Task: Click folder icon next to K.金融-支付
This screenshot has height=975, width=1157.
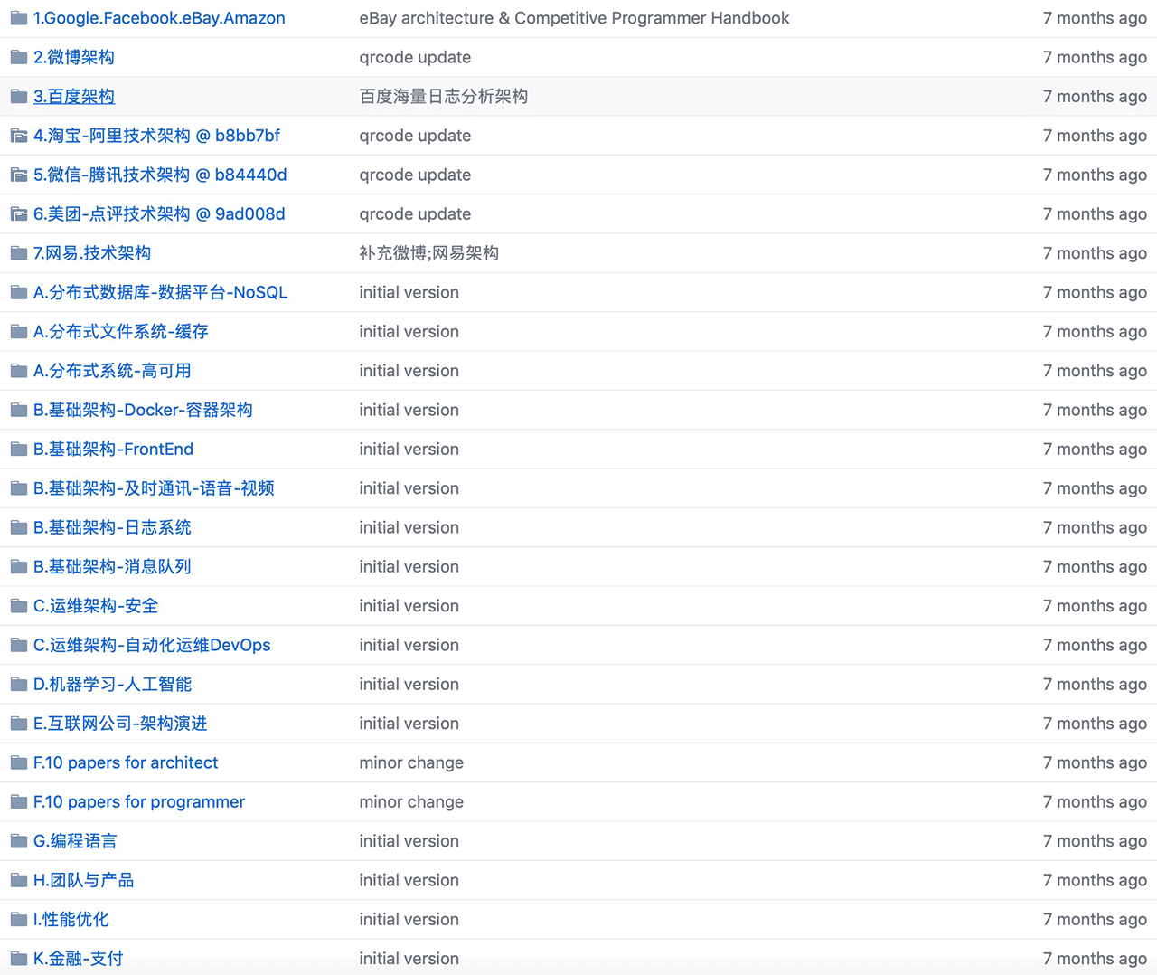Action: click(x=18, y=959)
